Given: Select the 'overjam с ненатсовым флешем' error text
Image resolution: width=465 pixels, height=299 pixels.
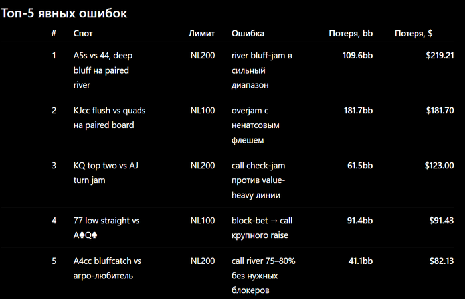Looking at the screenshot, I should coord(255,125).
